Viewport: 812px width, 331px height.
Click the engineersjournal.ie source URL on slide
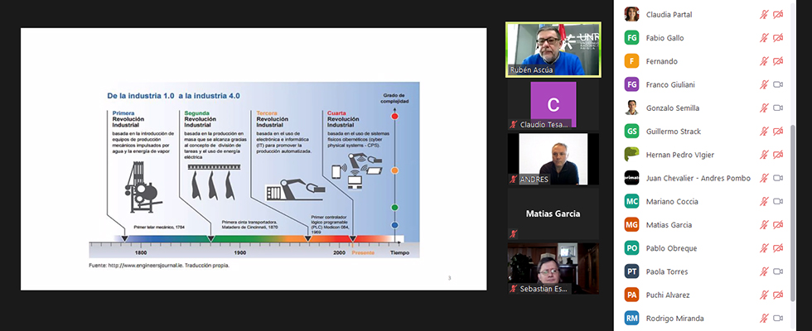(x=147, y=266)
